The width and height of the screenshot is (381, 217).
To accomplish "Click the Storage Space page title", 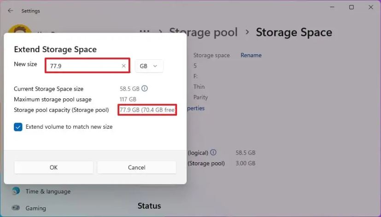I will tap(294, 32).
